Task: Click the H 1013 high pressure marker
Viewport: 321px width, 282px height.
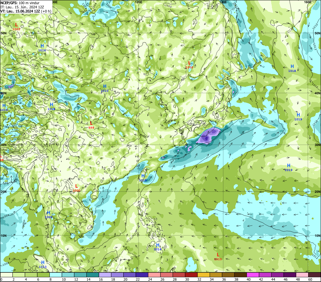Action: [43, 264]
